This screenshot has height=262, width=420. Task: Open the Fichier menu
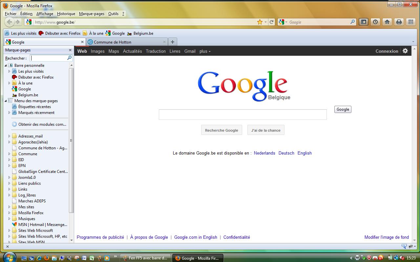(x=10, y=14)
